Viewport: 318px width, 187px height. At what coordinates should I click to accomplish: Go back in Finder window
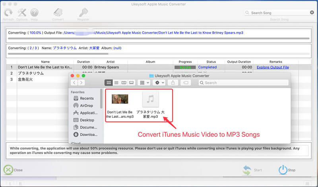[x=74, y=83]
